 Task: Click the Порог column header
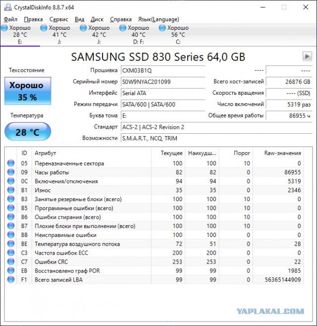(236, 153)
